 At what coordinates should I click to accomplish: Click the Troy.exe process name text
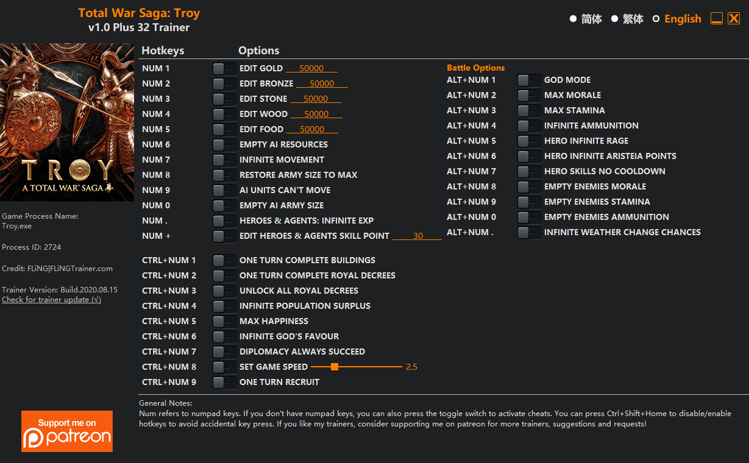click(17, 226)
